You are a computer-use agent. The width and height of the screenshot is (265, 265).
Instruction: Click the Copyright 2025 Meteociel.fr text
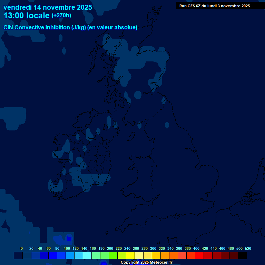click(146, 262)
